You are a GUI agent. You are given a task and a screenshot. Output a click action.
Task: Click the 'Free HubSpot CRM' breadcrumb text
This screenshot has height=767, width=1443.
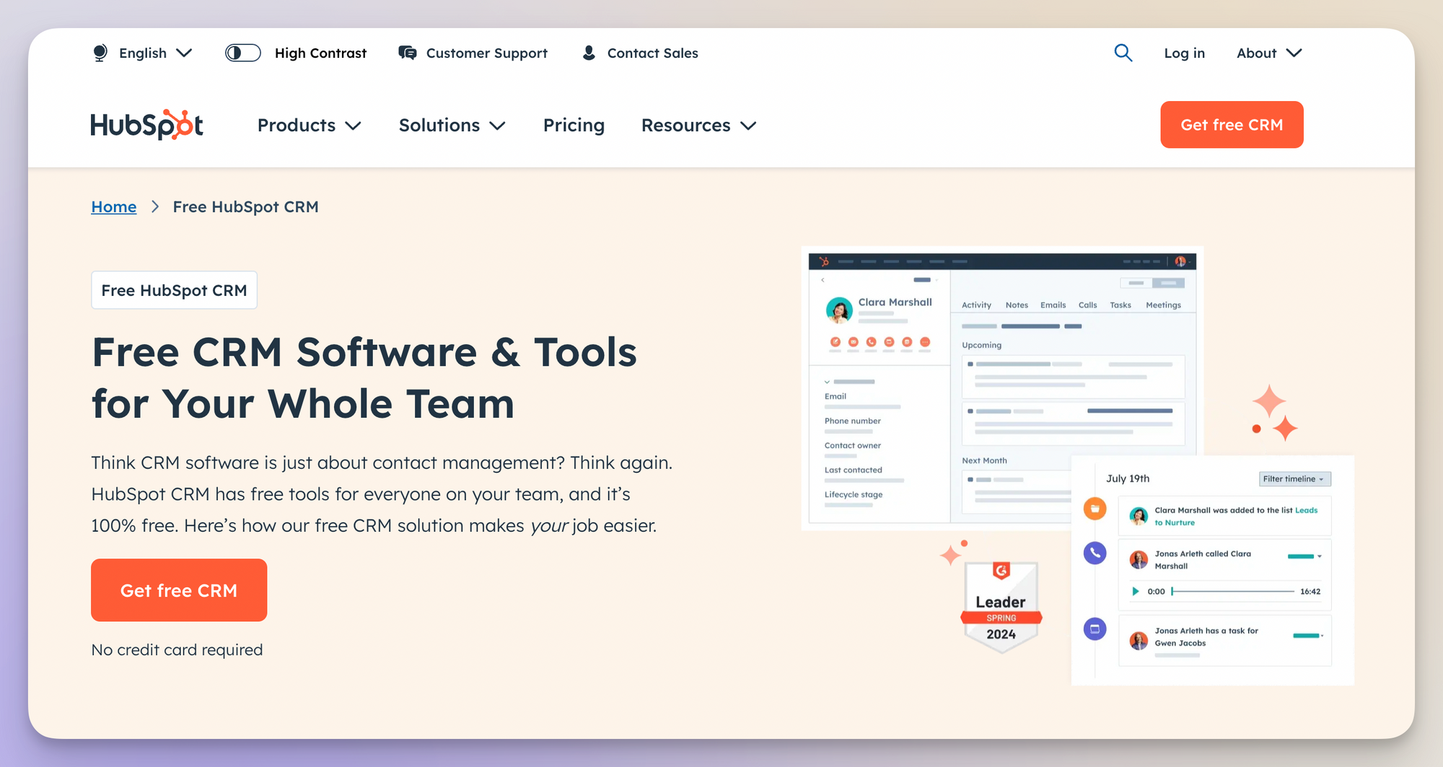click(245, 207)
